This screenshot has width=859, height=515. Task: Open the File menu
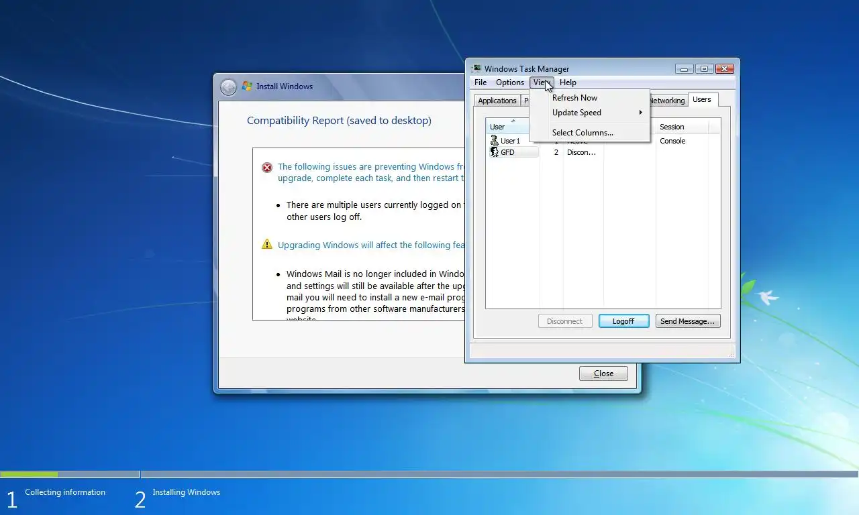pos(481,82)
